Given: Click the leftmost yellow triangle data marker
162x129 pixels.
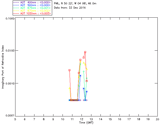Looking at the screenshot, I should (x=69, y=88).
